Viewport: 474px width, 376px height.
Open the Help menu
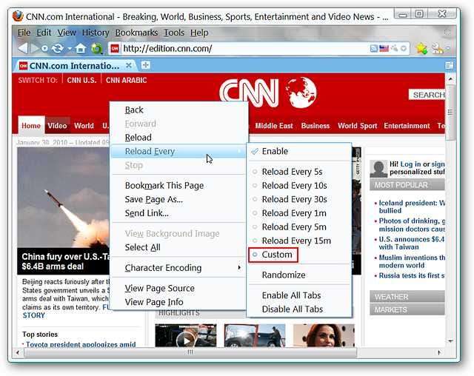199,33
